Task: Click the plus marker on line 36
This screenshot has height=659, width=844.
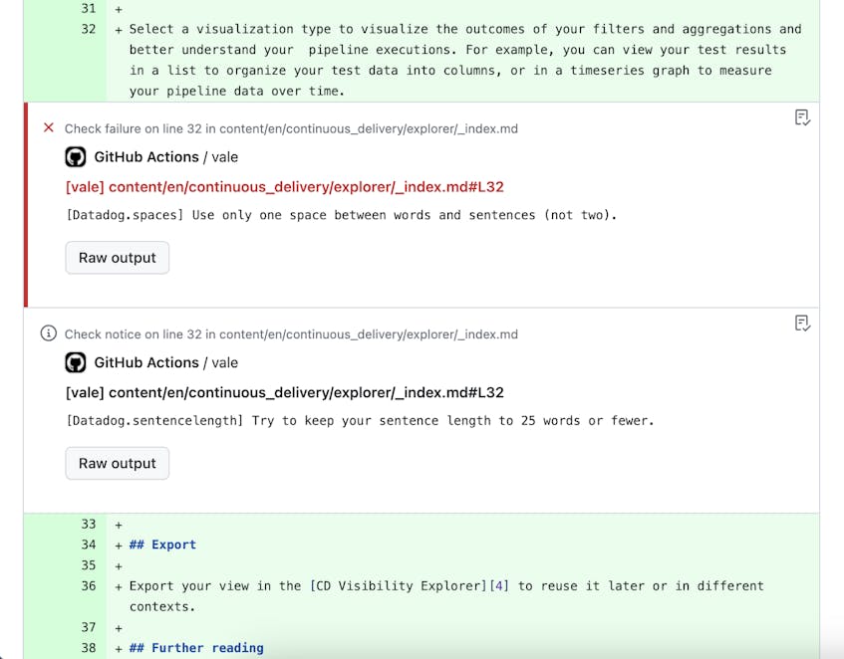Action: pyautogui.click(x=117, y=585)
